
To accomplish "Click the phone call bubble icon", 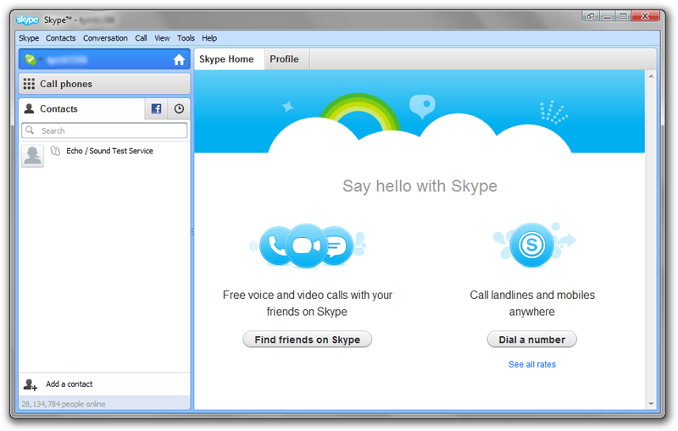I will pos(275,246).
